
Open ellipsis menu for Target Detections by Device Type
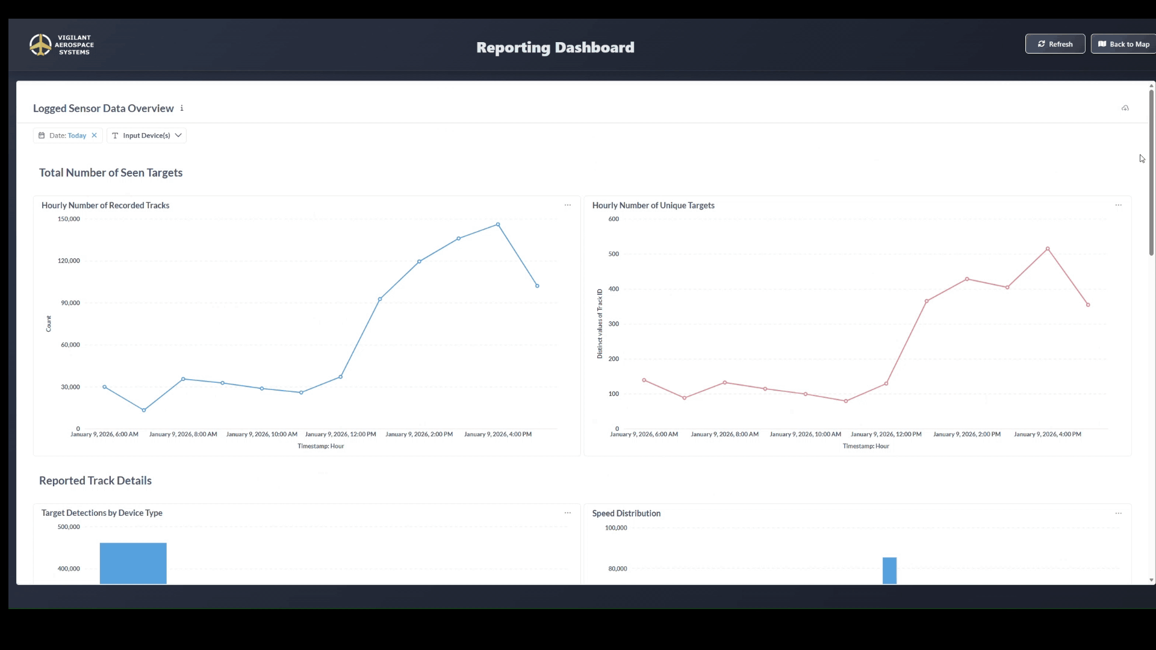[x=567, y=513]
